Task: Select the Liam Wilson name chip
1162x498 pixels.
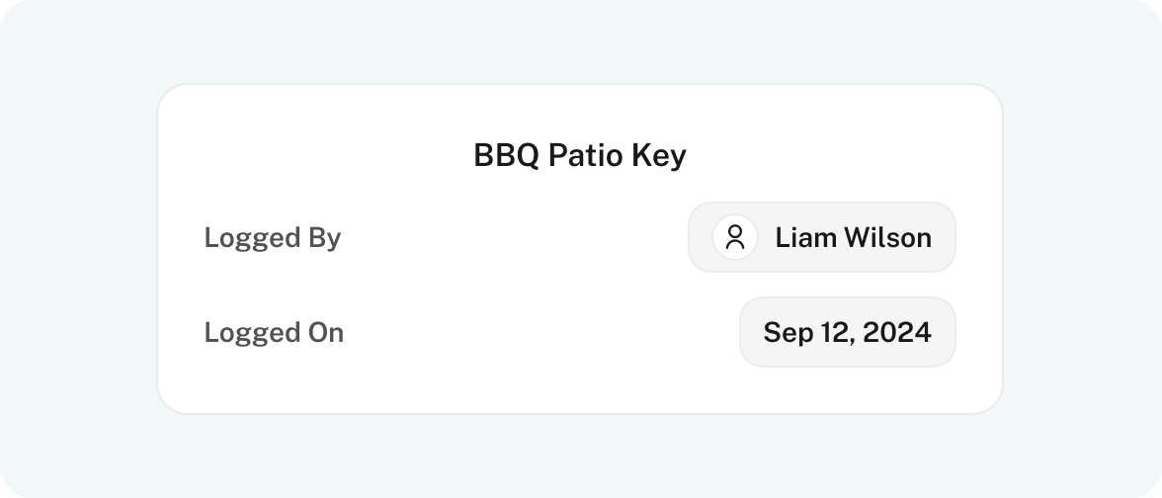Action: pyautogui.click(x=822, y=237)
